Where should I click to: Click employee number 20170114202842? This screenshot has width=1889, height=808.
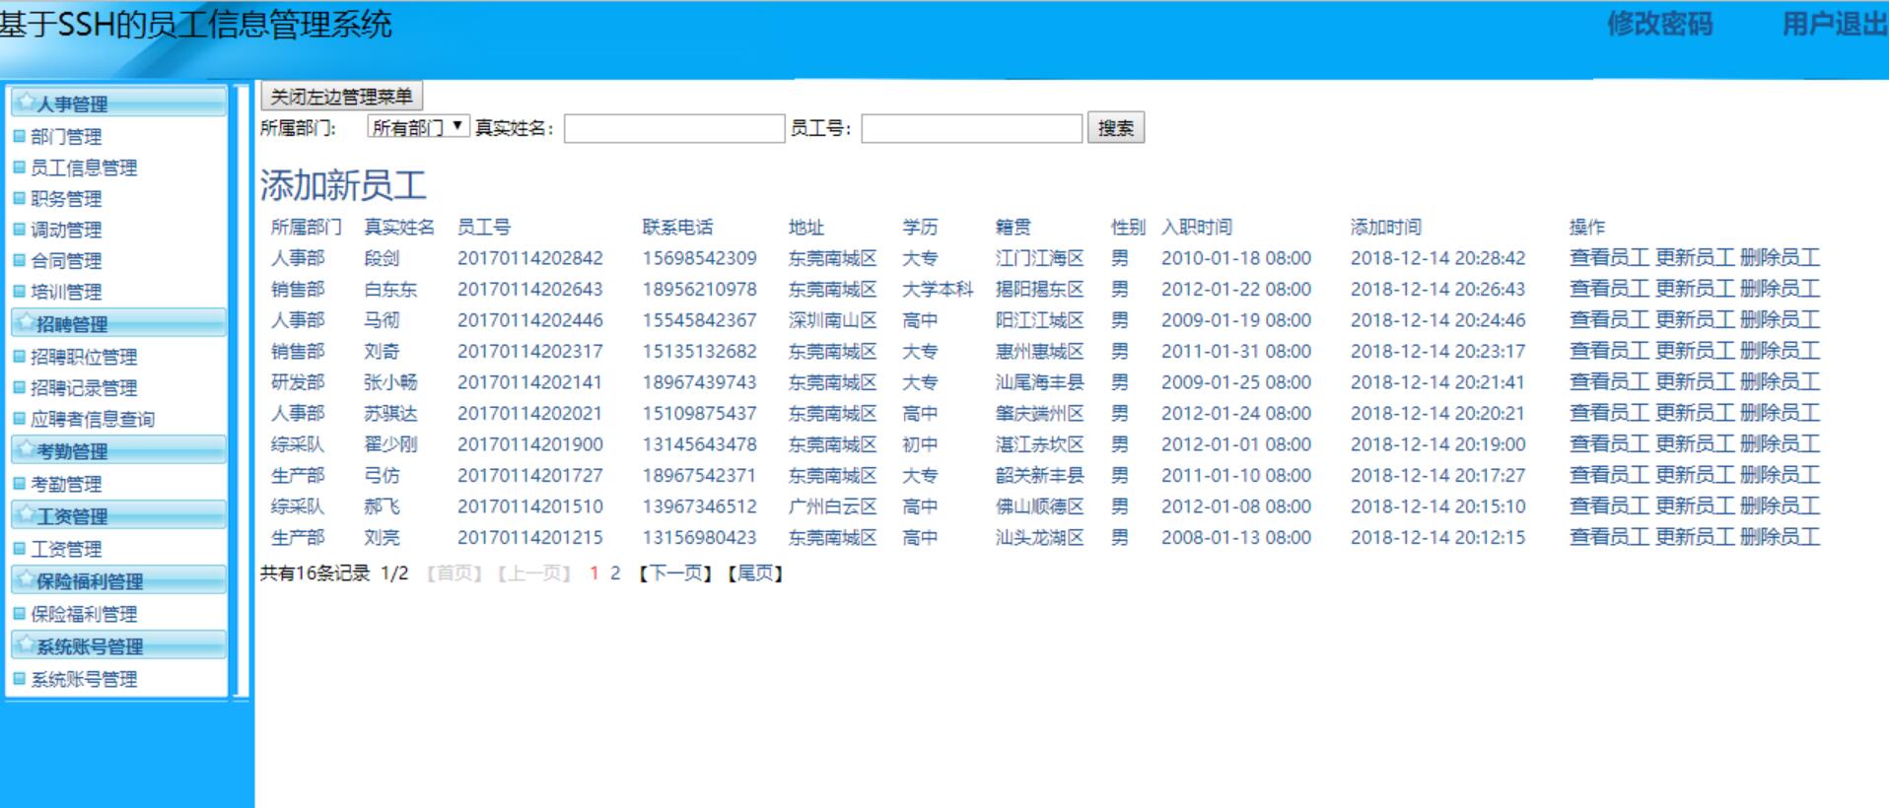coord(530,258)
